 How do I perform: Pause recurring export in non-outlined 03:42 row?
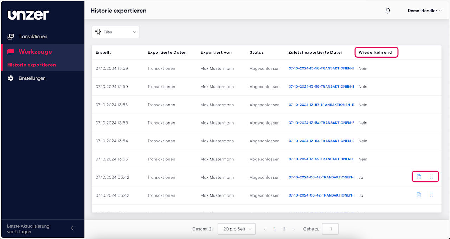[x=432, y=195]
